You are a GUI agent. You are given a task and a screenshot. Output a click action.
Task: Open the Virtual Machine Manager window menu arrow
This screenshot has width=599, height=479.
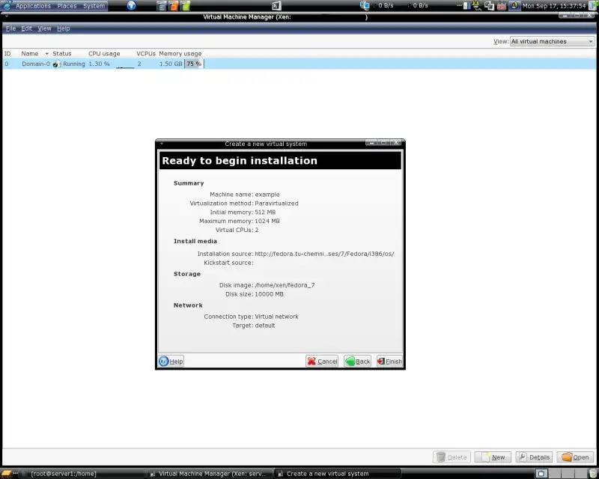tap(7, 16)
